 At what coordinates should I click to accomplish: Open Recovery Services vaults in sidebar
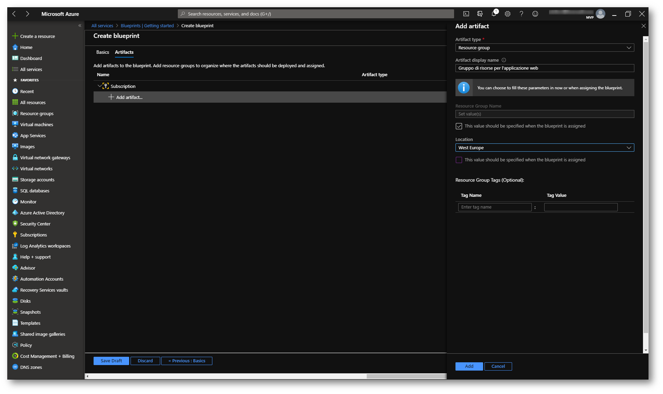coord(44,290)
